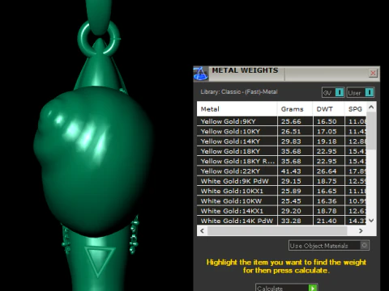Select Yellow Gold:22KY row
This screenshot has width=389, height=291.
[x=281, y=171]
